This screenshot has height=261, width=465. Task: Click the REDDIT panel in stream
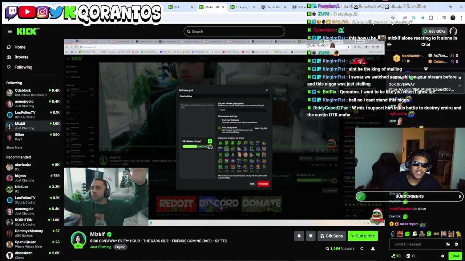tap(176, 204)
